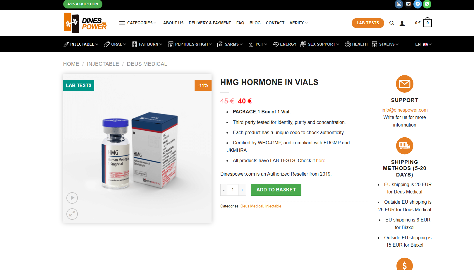Increase quantity with plus button
Screen dimensions: 474x270
tap(242, 190)
